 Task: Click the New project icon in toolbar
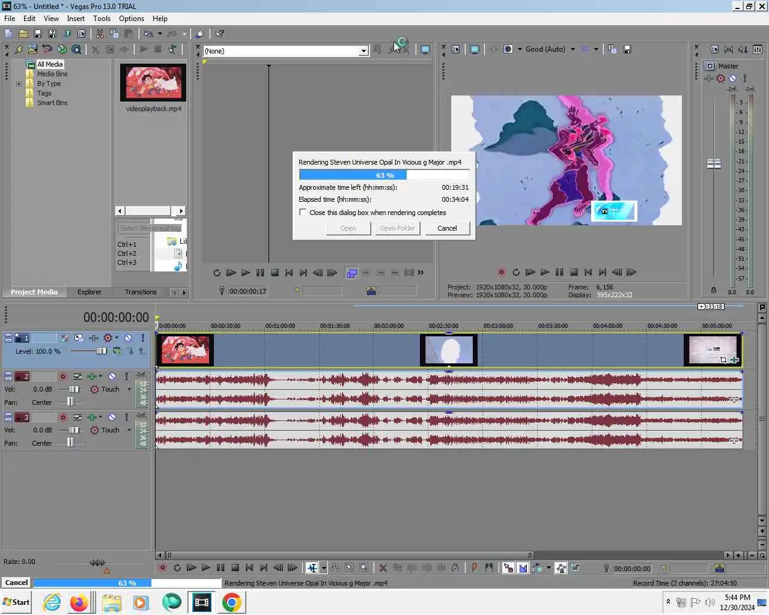8,34
